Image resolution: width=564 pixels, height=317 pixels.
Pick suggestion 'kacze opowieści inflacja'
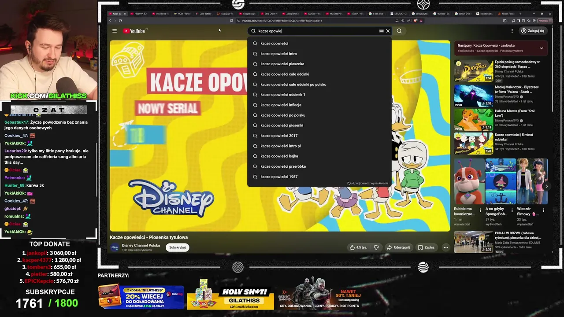(x=319, y=105)
